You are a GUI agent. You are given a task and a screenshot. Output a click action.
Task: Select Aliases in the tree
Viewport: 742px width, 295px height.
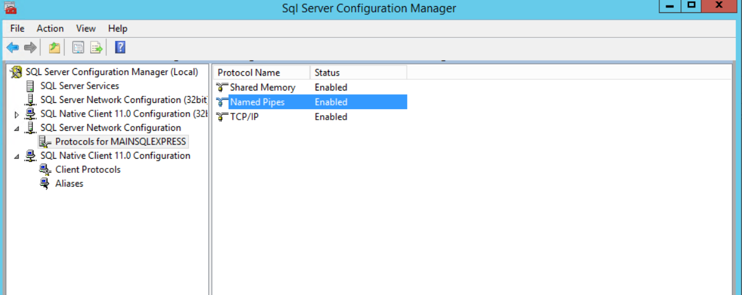coord(69,183)
